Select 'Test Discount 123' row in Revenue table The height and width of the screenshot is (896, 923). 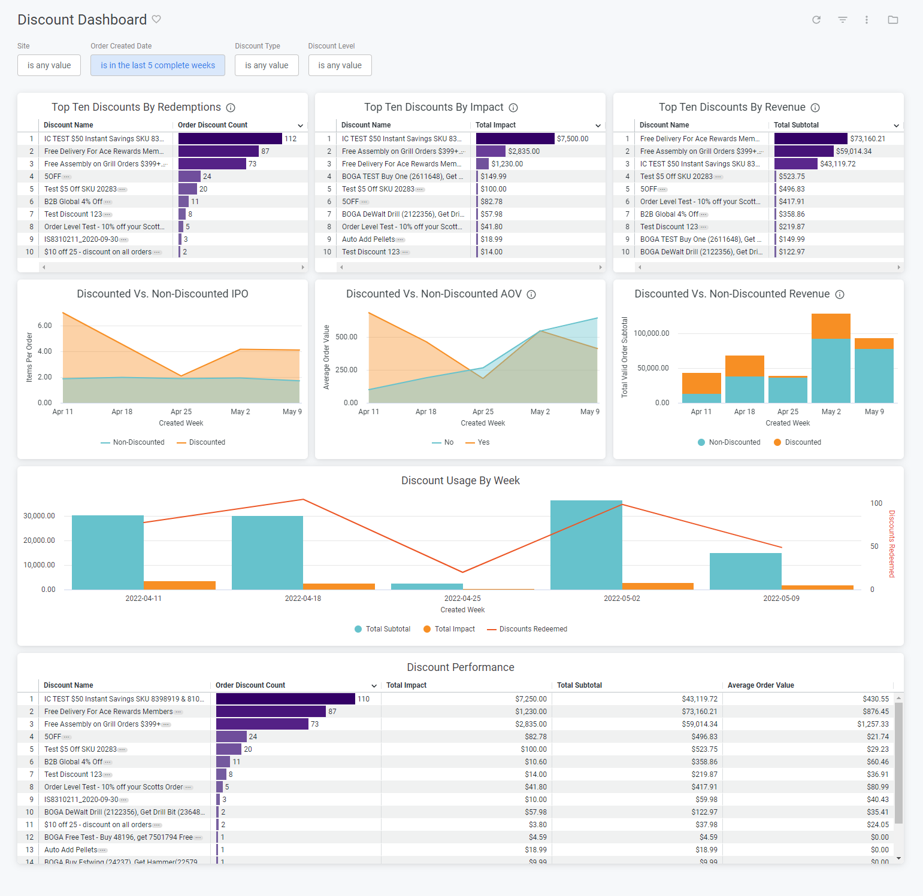tap(758, 227)
